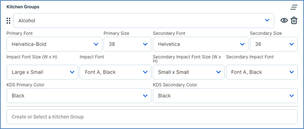Screen dimensions: 304x129
Task: Select the KDS Secondary Color Black dropdown
Action: click(x=225, y=96)
